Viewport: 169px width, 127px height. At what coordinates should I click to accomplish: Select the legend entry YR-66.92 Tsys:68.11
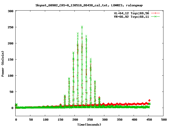132,17
